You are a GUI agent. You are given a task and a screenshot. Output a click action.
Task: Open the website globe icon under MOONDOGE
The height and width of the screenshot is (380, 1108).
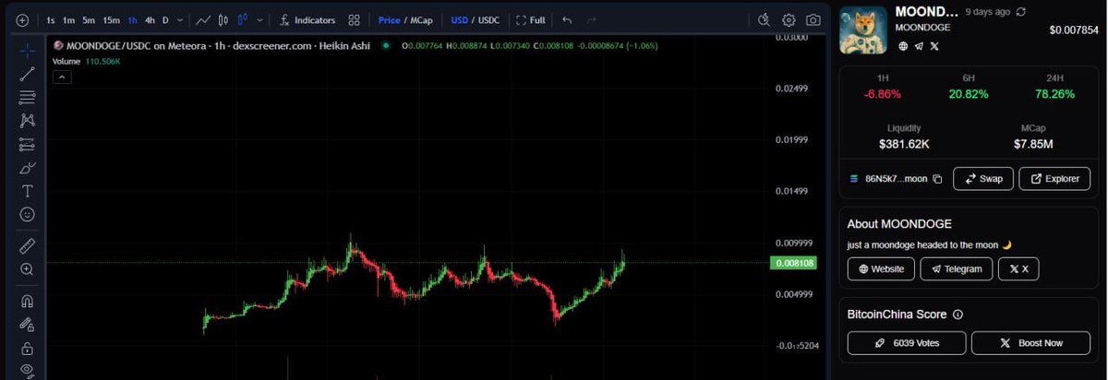(x=902, y=45)
